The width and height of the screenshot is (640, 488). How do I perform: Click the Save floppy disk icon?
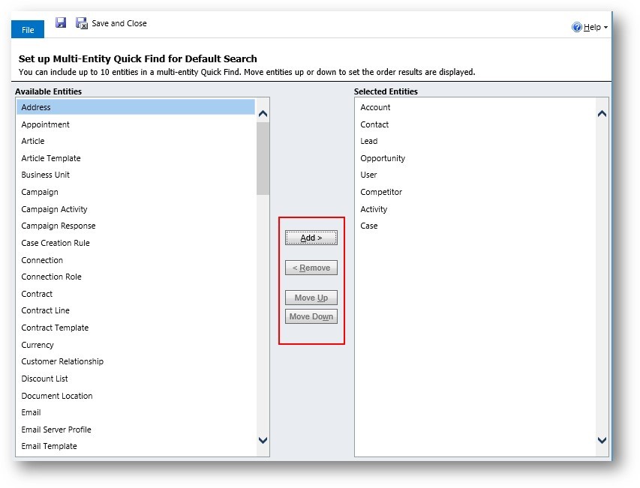tap(61, 22)
